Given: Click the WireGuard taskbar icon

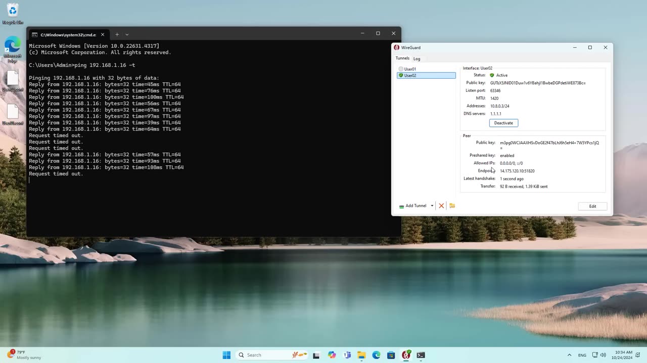Looking at the screenshot, I should click(x=406, y=355).
